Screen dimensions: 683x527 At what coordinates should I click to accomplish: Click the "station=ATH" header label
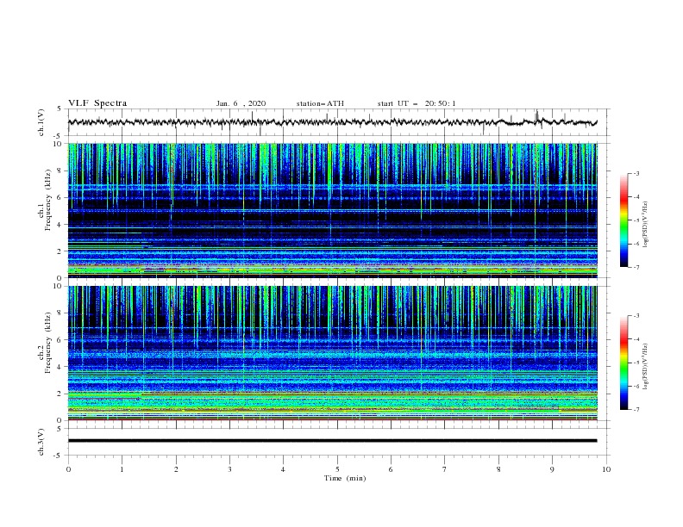(x=320, y=103)
